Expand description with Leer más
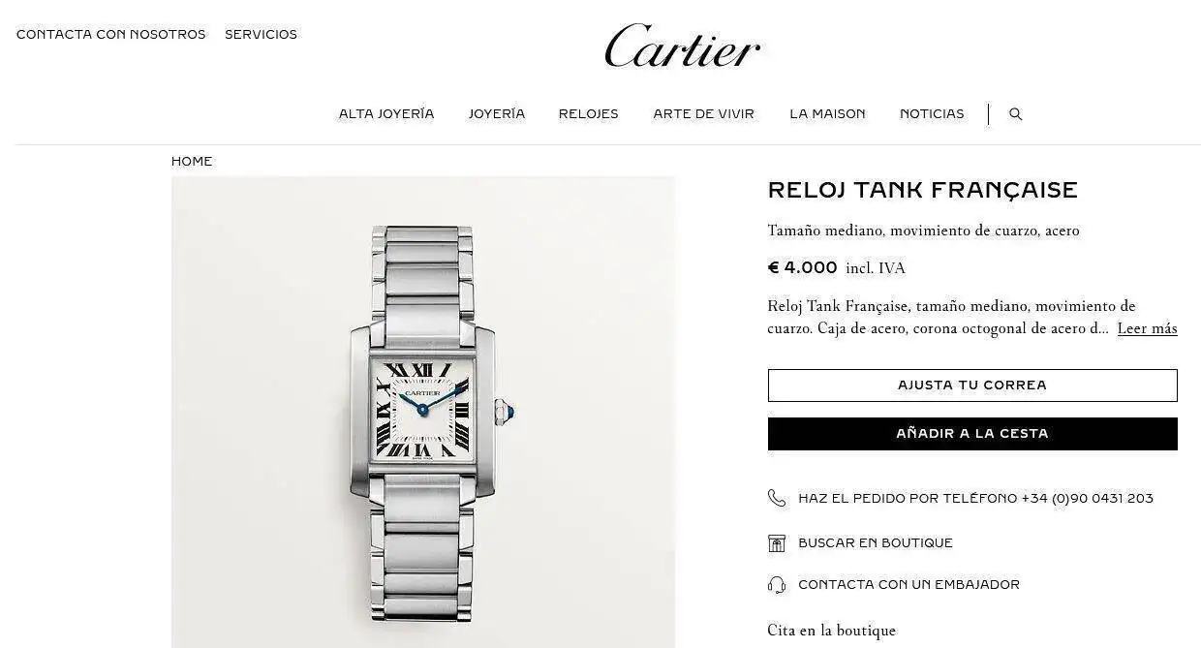The image size is (1201, 648). point(1148,328)
